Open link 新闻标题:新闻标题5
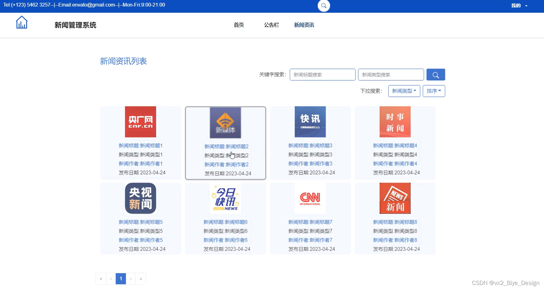 [x=141, y=222]
